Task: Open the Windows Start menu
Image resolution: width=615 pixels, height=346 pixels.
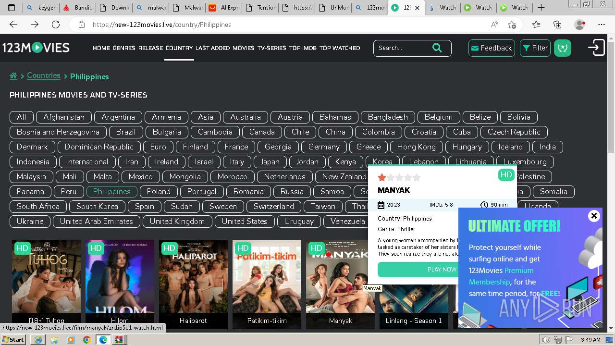Action: 13,340
